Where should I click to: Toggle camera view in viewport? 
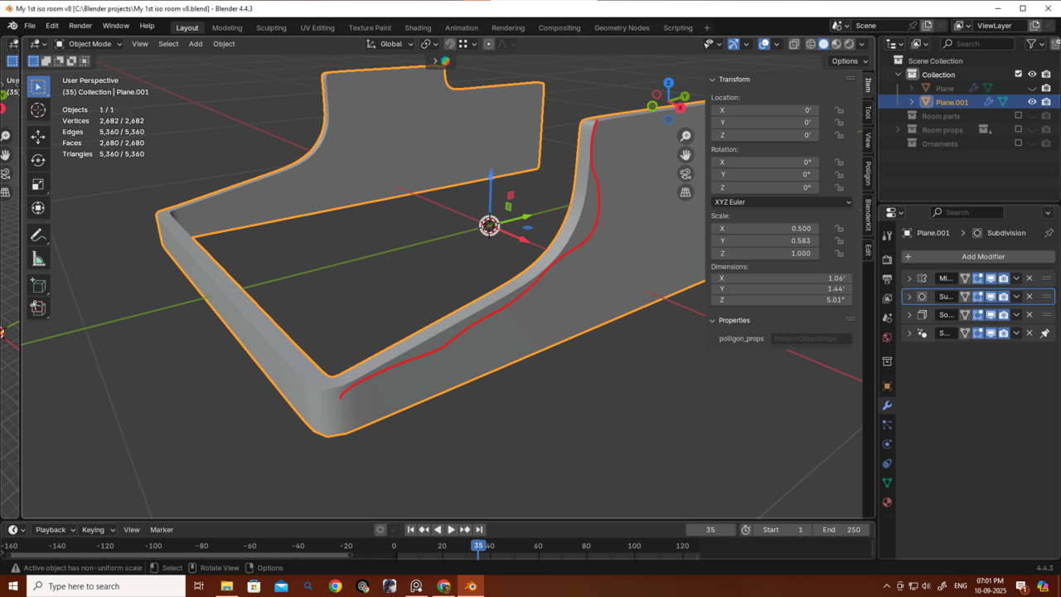[x=686, y=173]
